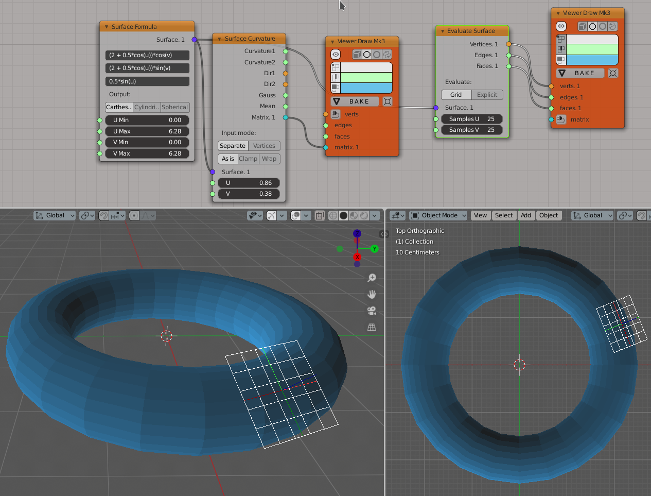This screenshot has height=496, width=651.
Task: Open the Add menu in viewport header
Action: pyautogui.click(x=525, y=215)
